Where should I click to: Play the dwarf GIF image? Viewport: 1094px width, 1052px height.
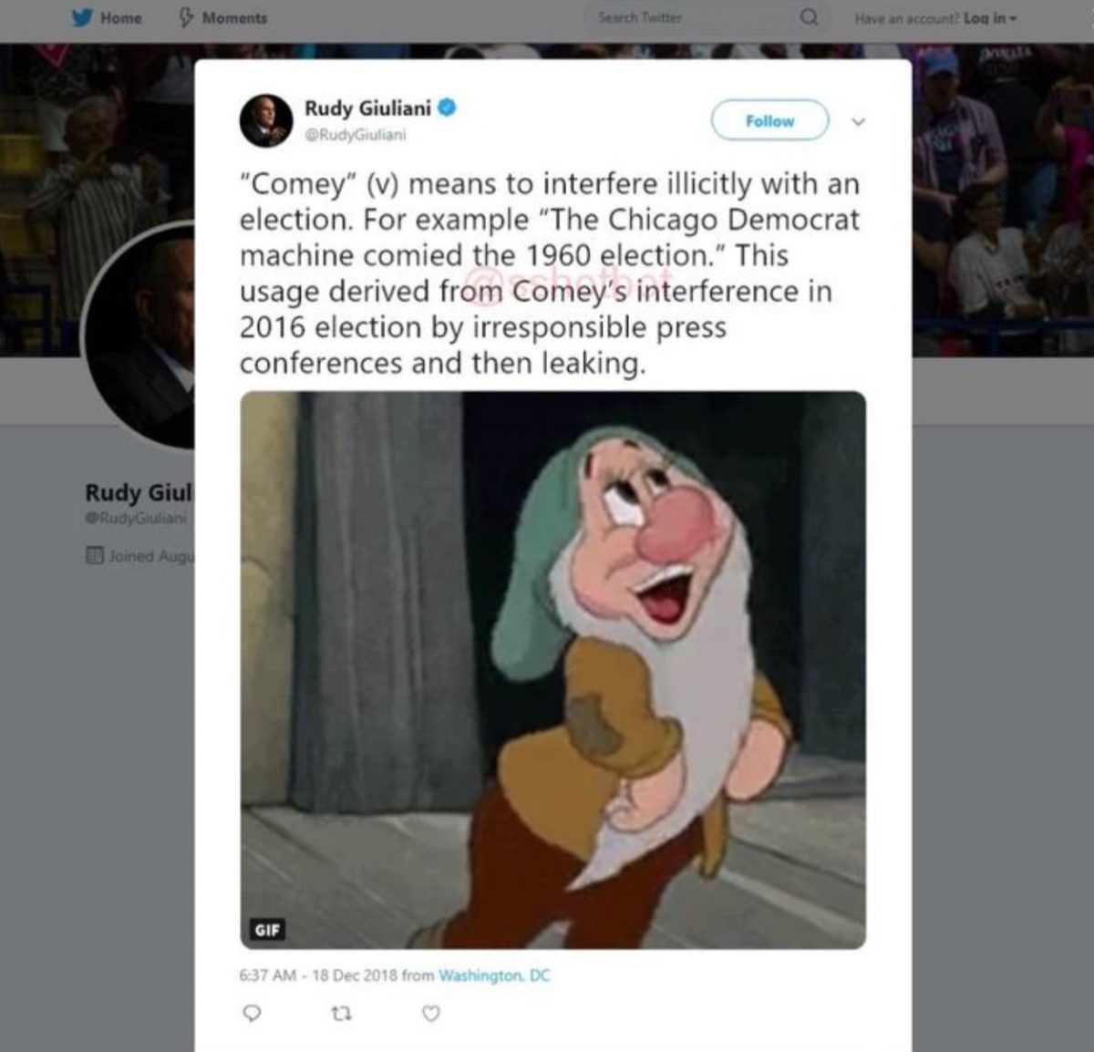pos(552,669)
